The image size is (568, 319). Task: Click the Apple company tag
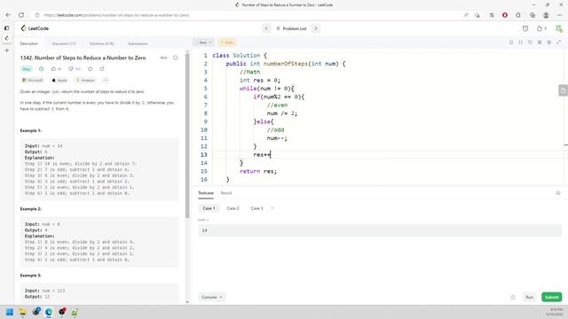(x=59, y=81)
